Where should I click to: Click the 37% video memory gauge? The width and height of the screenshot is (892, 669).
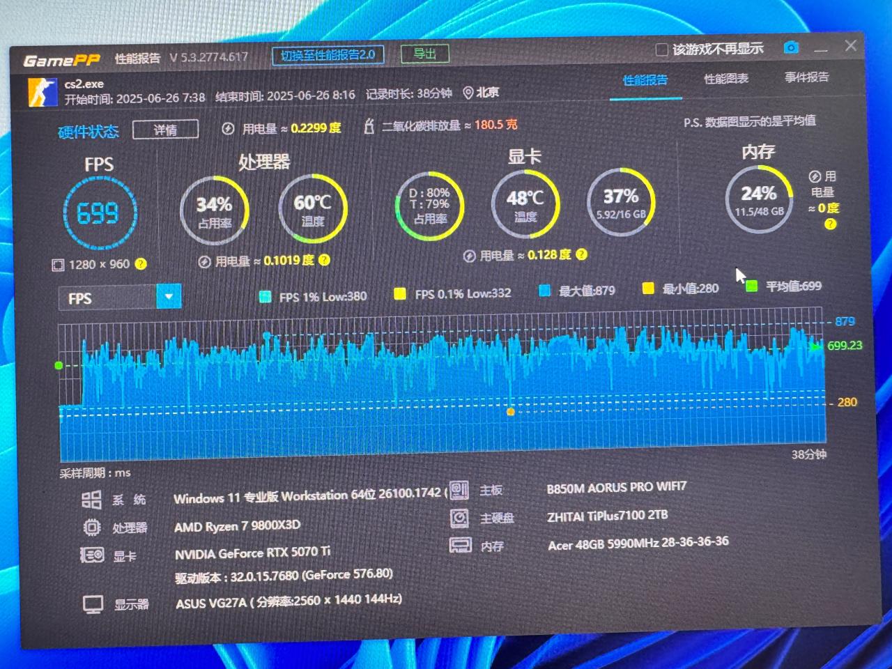point(621,201)
